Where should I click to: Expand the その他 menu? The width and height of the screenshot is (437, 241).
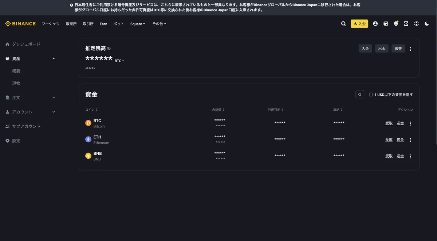(x=159, y=24)
